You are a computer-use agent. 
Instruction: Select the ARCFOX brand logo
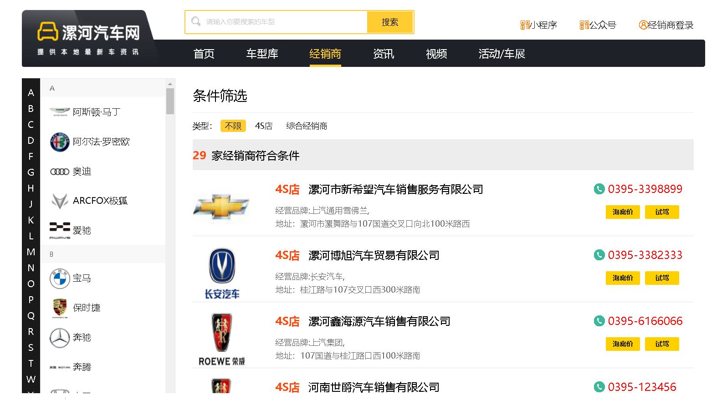click(60, 201)
